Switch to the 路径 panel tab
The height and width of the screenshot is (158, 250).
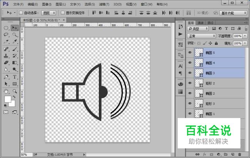(210, 23)
